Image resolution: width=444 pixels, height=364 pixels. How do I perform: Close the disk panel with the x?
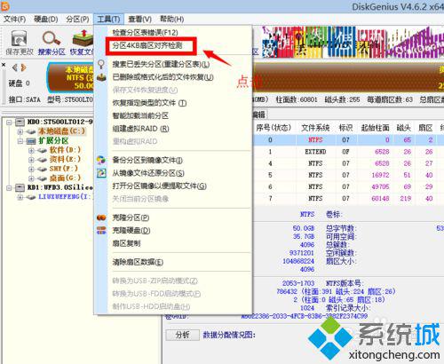coord(4,64)
